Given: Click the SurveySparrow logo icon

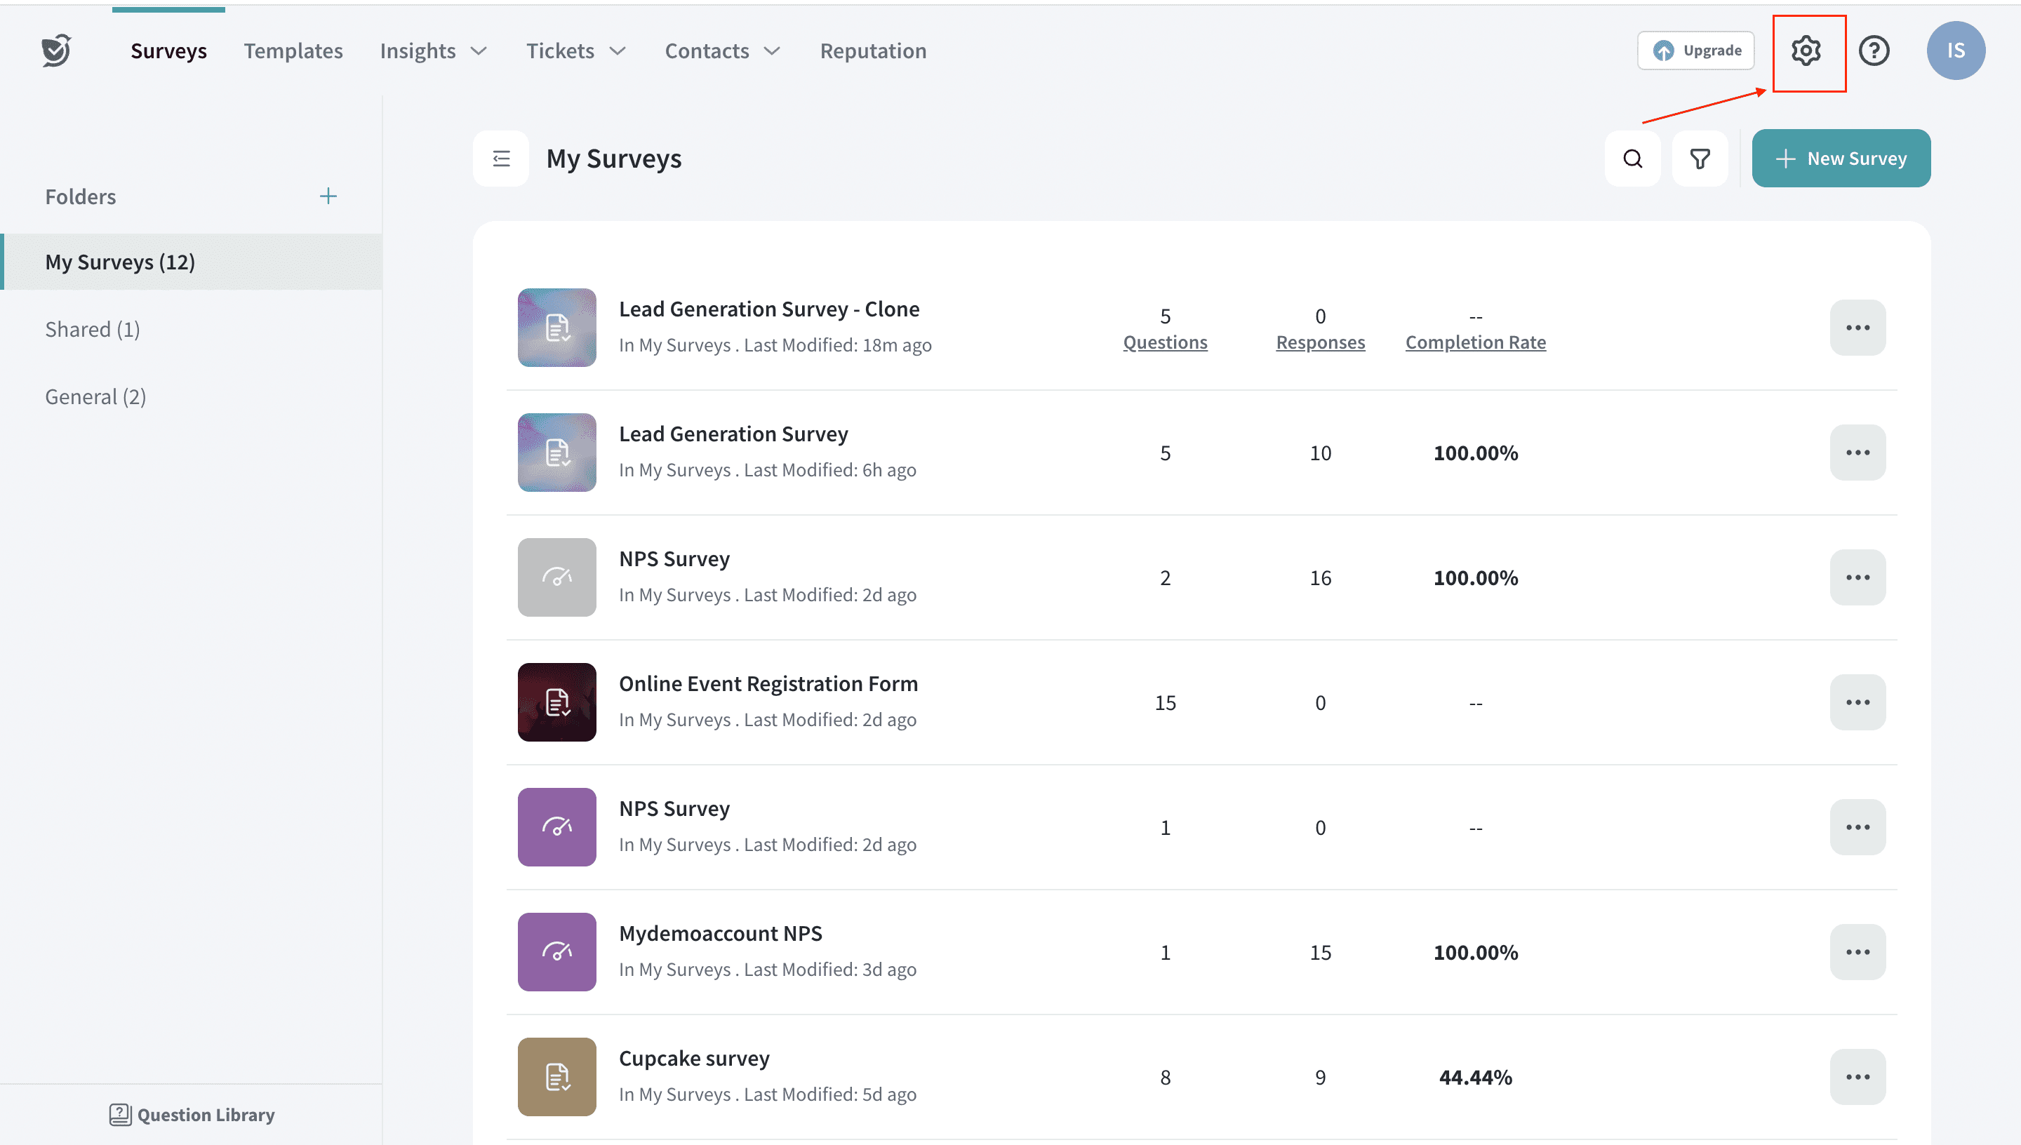Looking at the screenshot, I should coord(57,51).
